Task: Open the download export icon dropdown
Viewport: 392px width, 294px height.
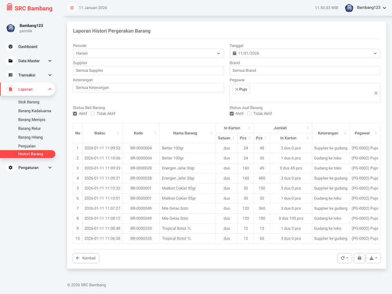Action: point(373,258)
